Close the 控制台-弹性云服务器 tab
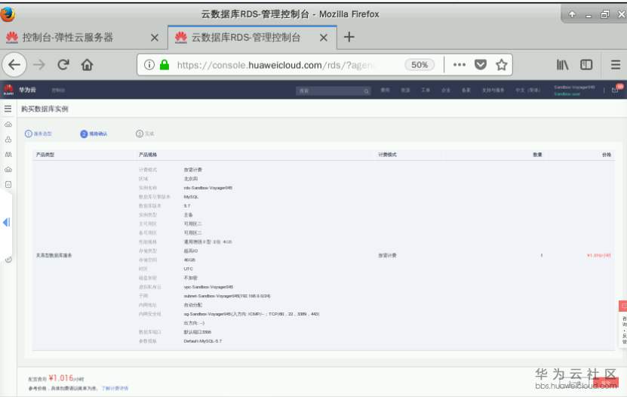The height and width of the screenshot is (397, 627). (x=155, y=38)
